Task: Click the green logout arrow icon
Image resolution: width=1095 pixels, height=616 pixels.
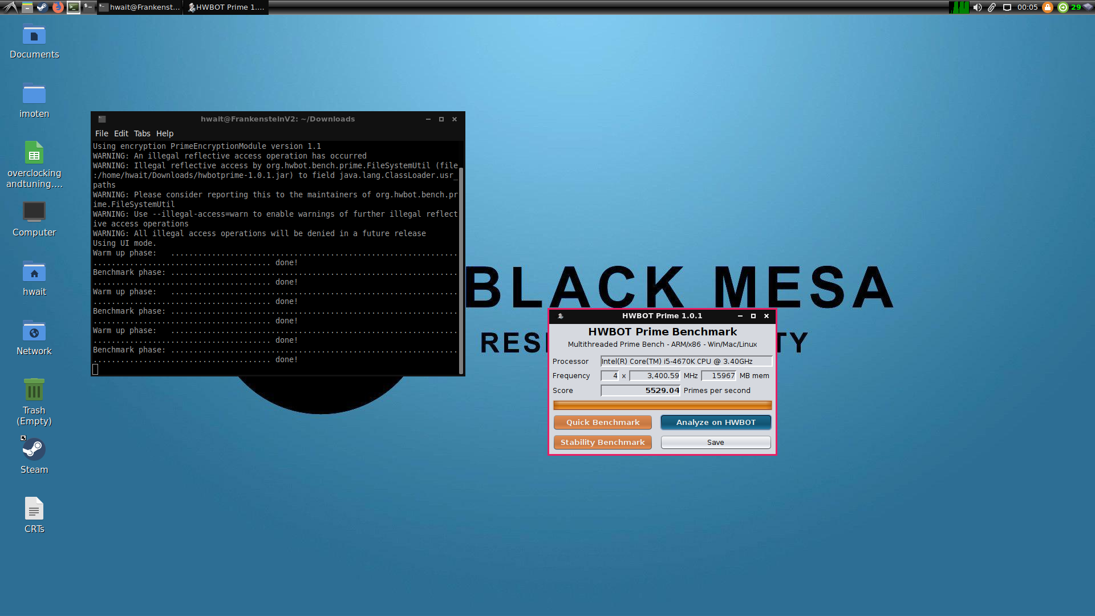Action: 1063,7
